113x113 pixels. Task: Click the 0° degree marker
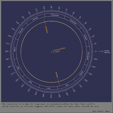tap(96, 51)
